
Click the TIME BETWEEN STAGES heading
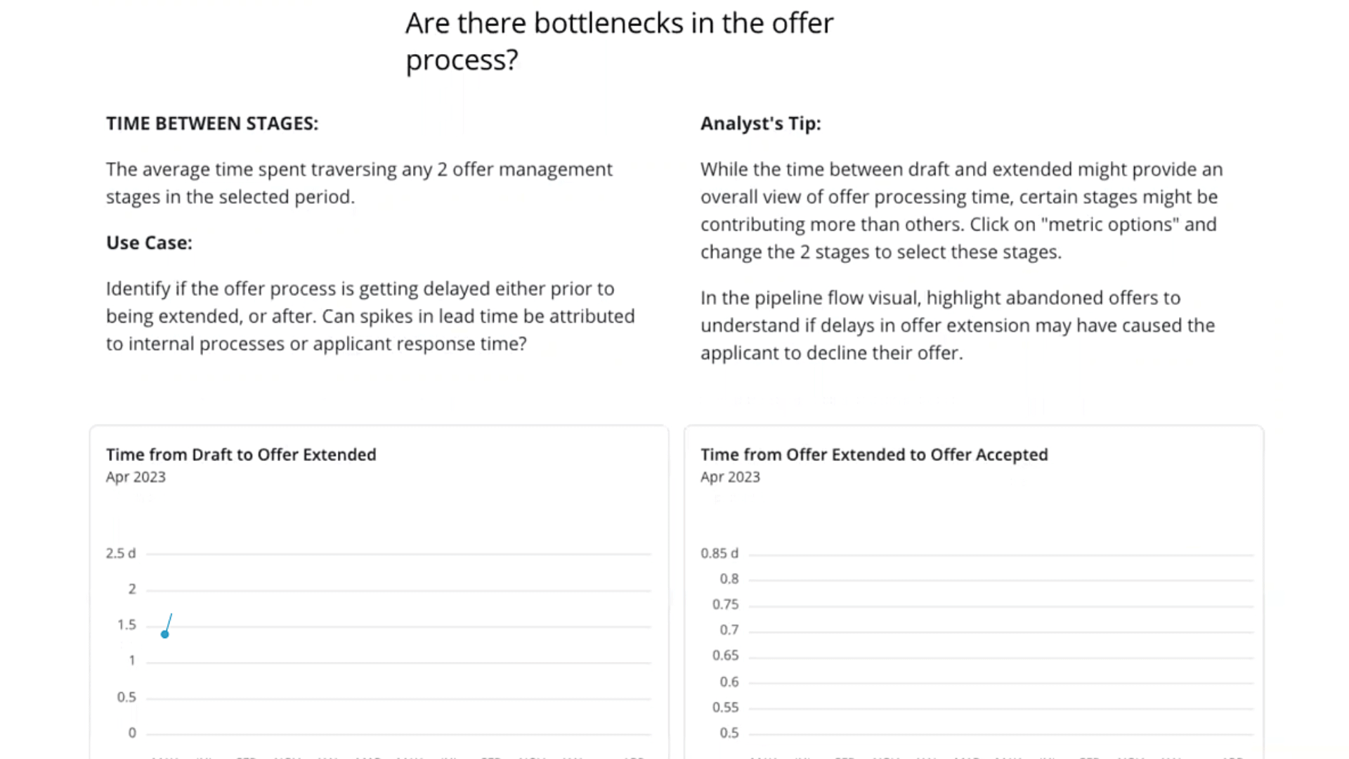pyautogui.click(x=212, y=124)
